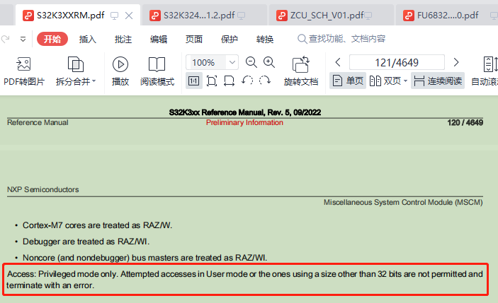Click monitor icon on S32K3XXRM.pdf tab
498x303 pixels.
coord(114,16)
